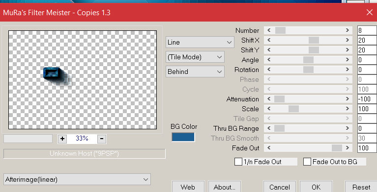Click right arrow of Scale slider
377x192 pixels.
(348, 109)
